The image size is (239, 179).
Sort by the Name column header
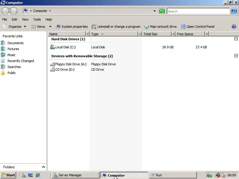[67, 34]
